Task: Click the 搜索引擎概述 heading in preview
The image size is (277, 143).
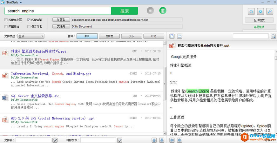Action: pos(181,65)
